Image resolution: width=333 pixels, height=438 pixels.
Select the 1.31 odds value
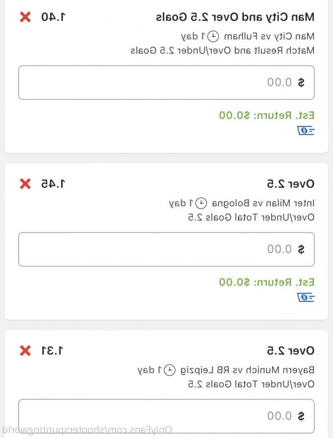(x=52, y=351)
